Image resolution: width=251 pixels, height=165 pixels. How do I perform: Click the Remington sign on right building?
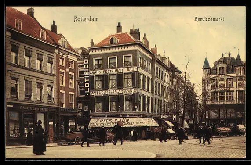(x=222, y=90)
